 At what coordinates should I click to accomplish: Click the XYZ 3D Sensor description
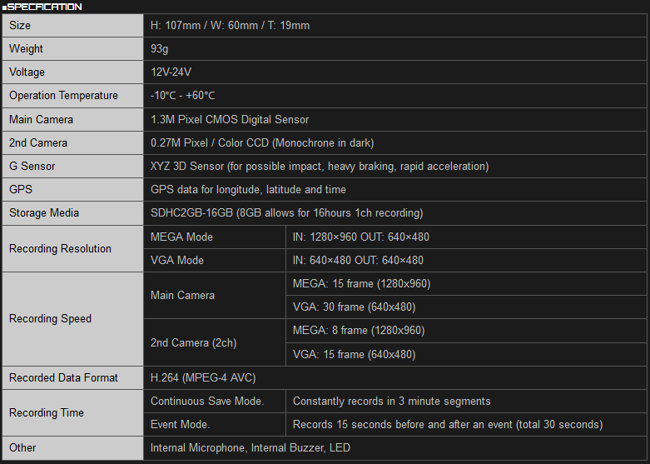pyautogui.click(x=320, y=166)
